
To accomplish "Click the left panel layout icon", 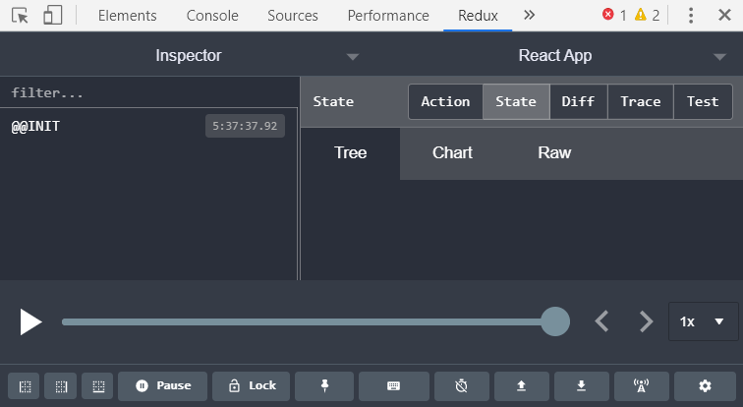I will point(24,386).
